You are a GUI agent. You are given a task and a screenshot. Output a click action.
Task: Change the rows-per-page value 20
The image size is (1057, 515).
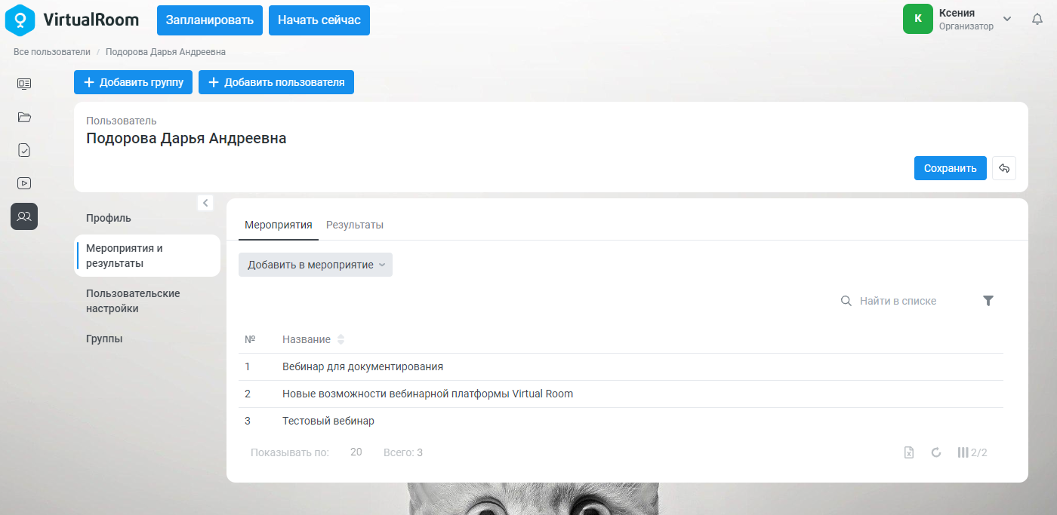pos(356,452)
